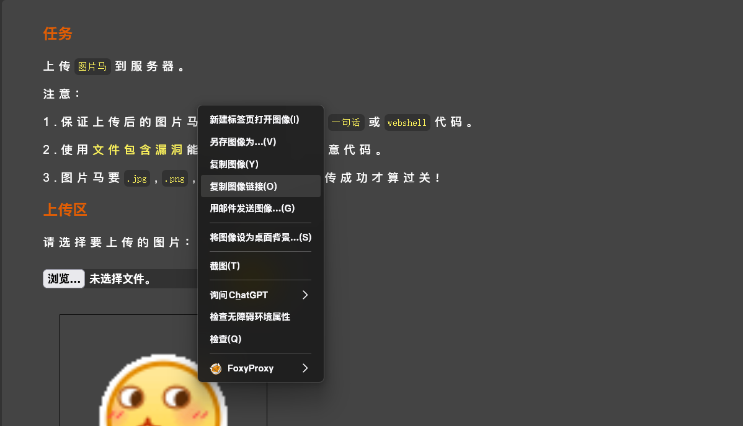Click the .jpg extension tag
The width and height of the screenshot is (743, 426).
137,179
